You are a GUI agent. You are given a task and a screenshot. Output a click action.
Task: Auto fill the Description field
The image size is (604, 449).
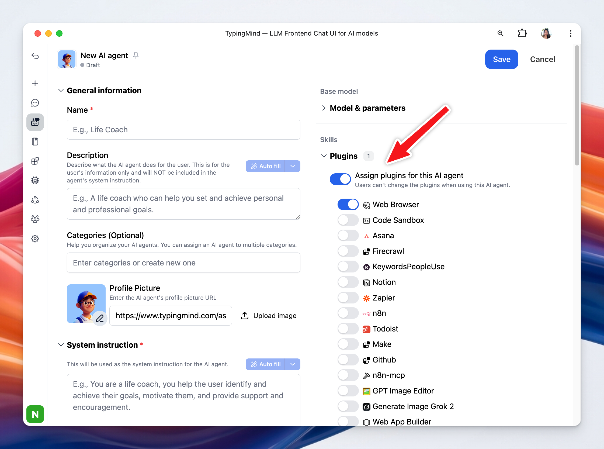[265, 166]
